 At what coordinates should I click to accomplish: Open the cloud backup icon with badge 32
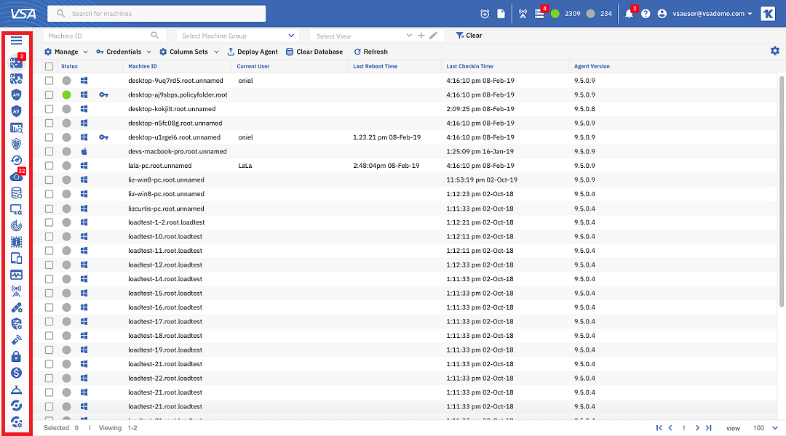17,176
